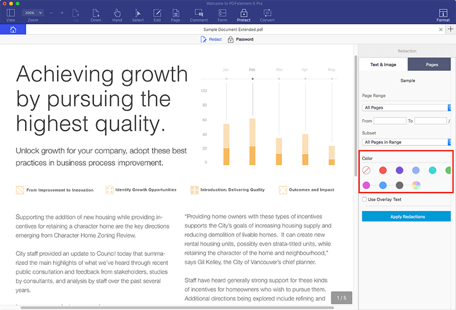
Task: Click the Edit tool icon
Action: coord(157,15)
